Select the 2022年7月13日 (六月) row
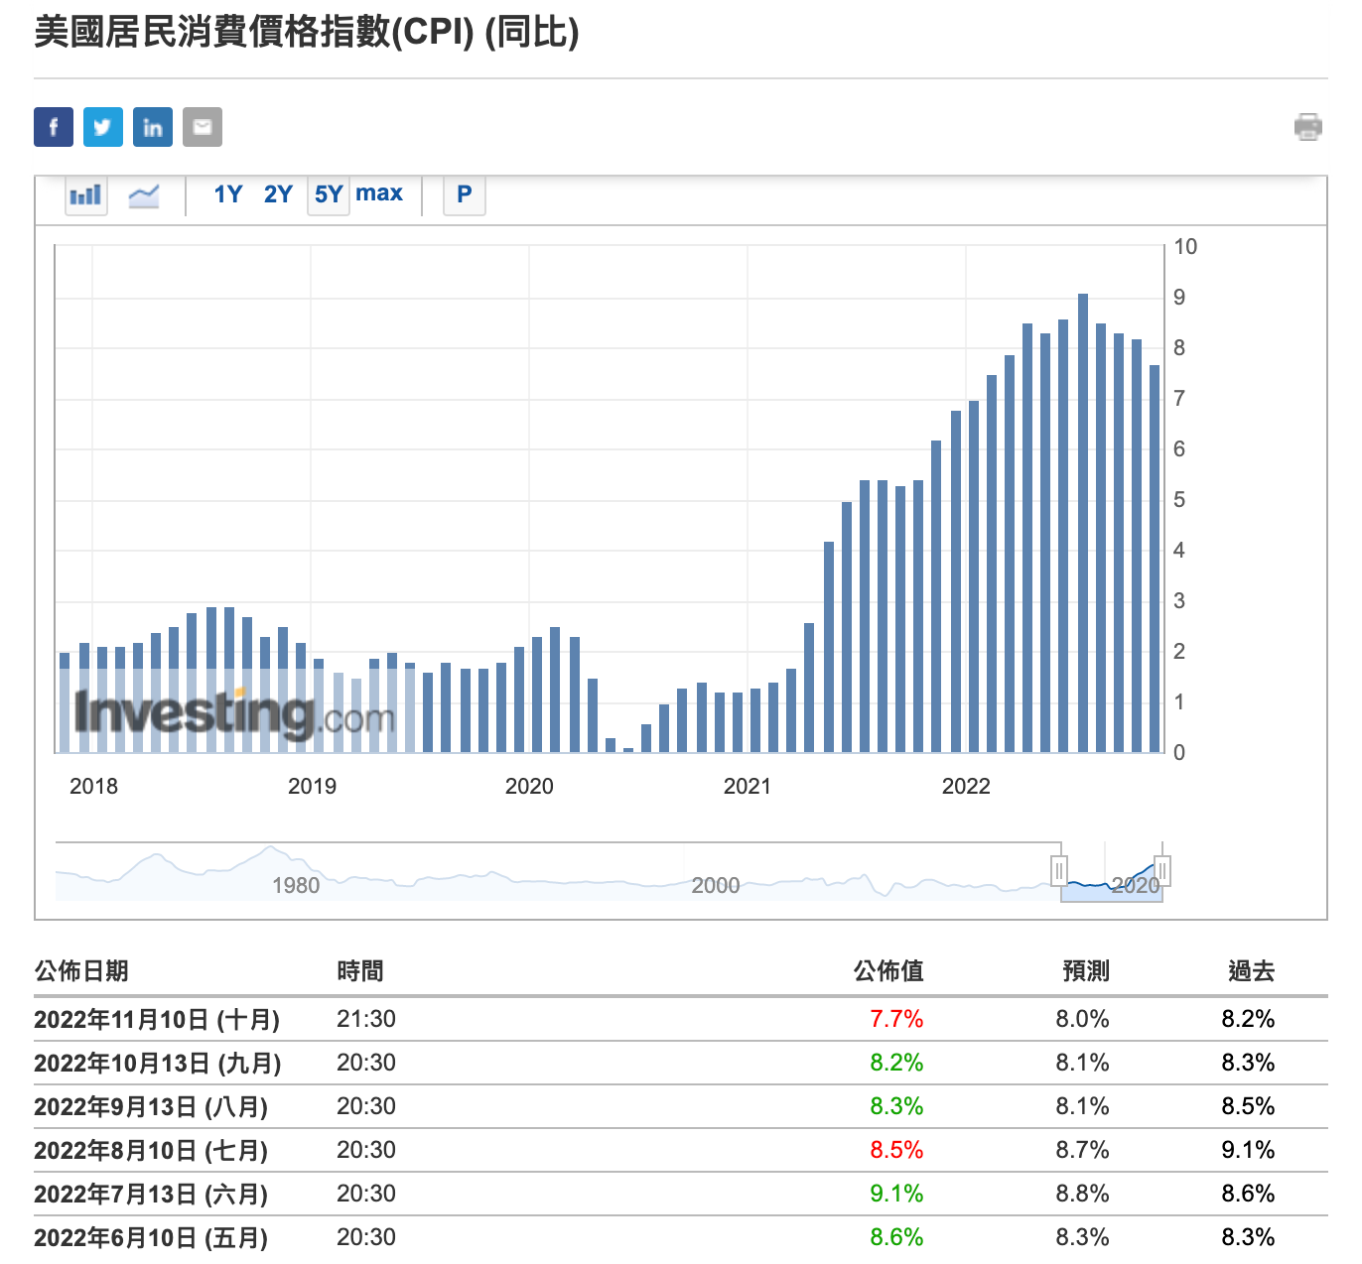The image size is (1362, 1264). tap(681, 1194)
